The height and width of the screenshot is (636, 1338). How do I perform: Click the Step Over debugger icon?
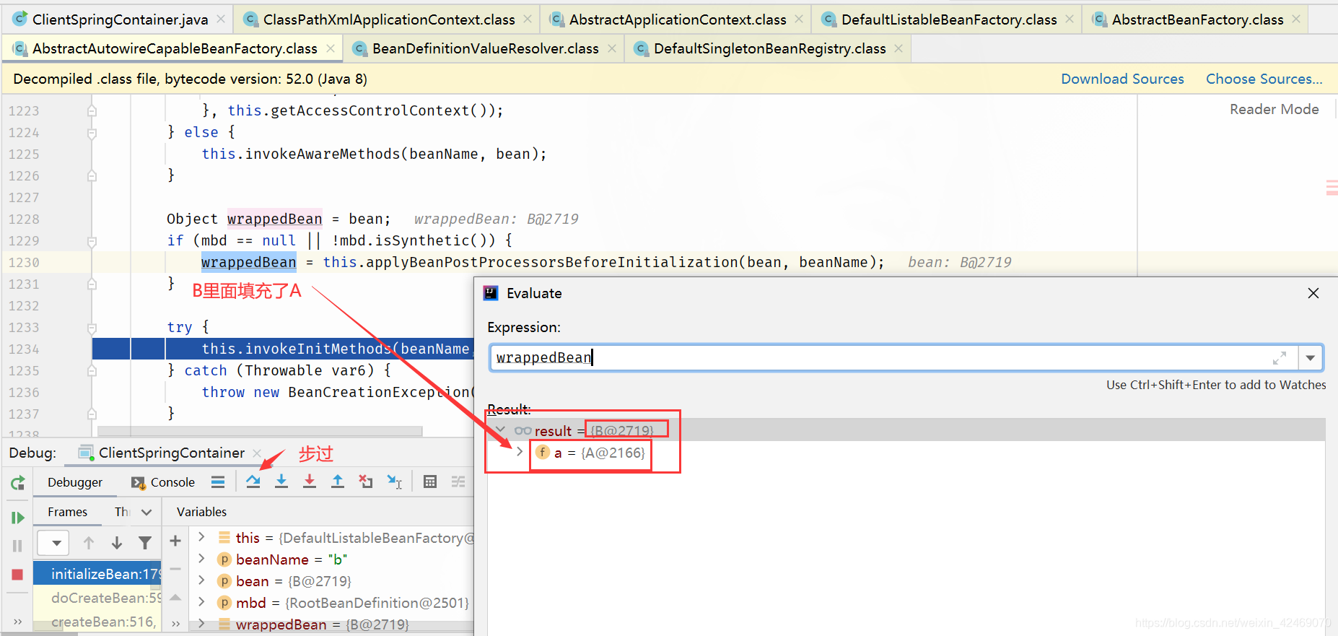pos(253,482)
